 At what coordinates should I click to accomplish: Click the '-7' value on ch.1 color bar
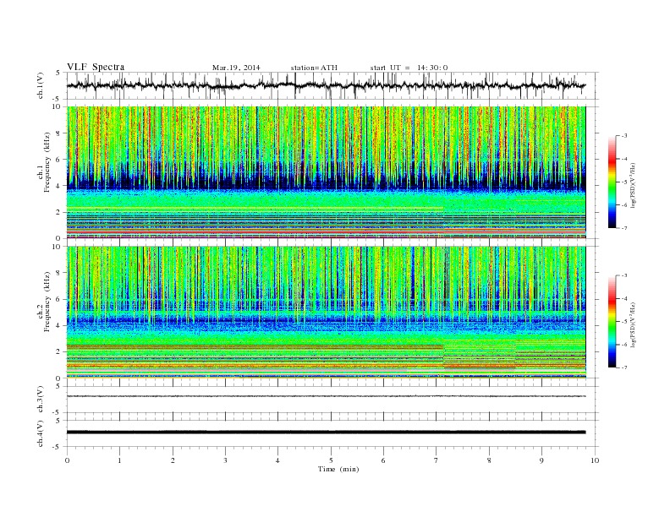coord(624,228)
